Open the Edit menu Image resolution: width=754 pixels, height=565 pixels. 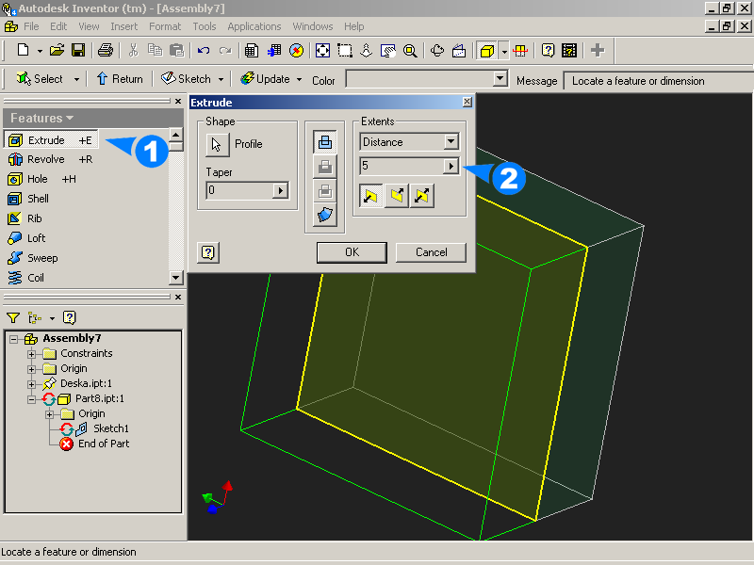pyautogui.click(x=58, y=26)
